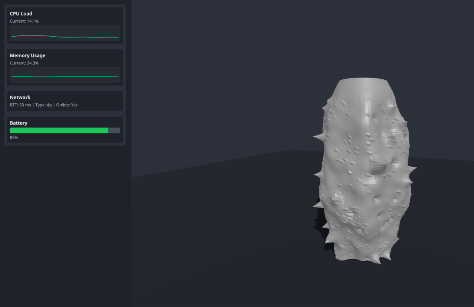Click the CPU Load heading

coord(21,14)
